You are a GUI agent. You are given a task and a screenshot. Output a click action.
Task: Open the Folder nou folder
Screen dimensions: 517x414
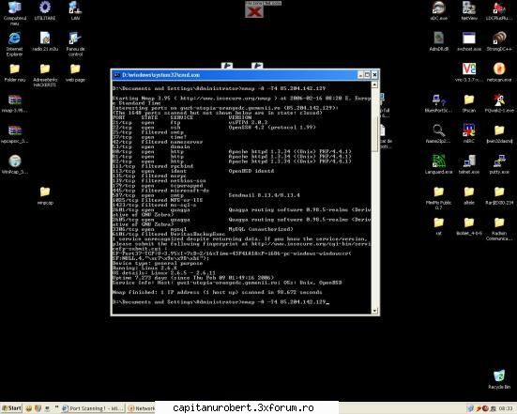[14, 72]
